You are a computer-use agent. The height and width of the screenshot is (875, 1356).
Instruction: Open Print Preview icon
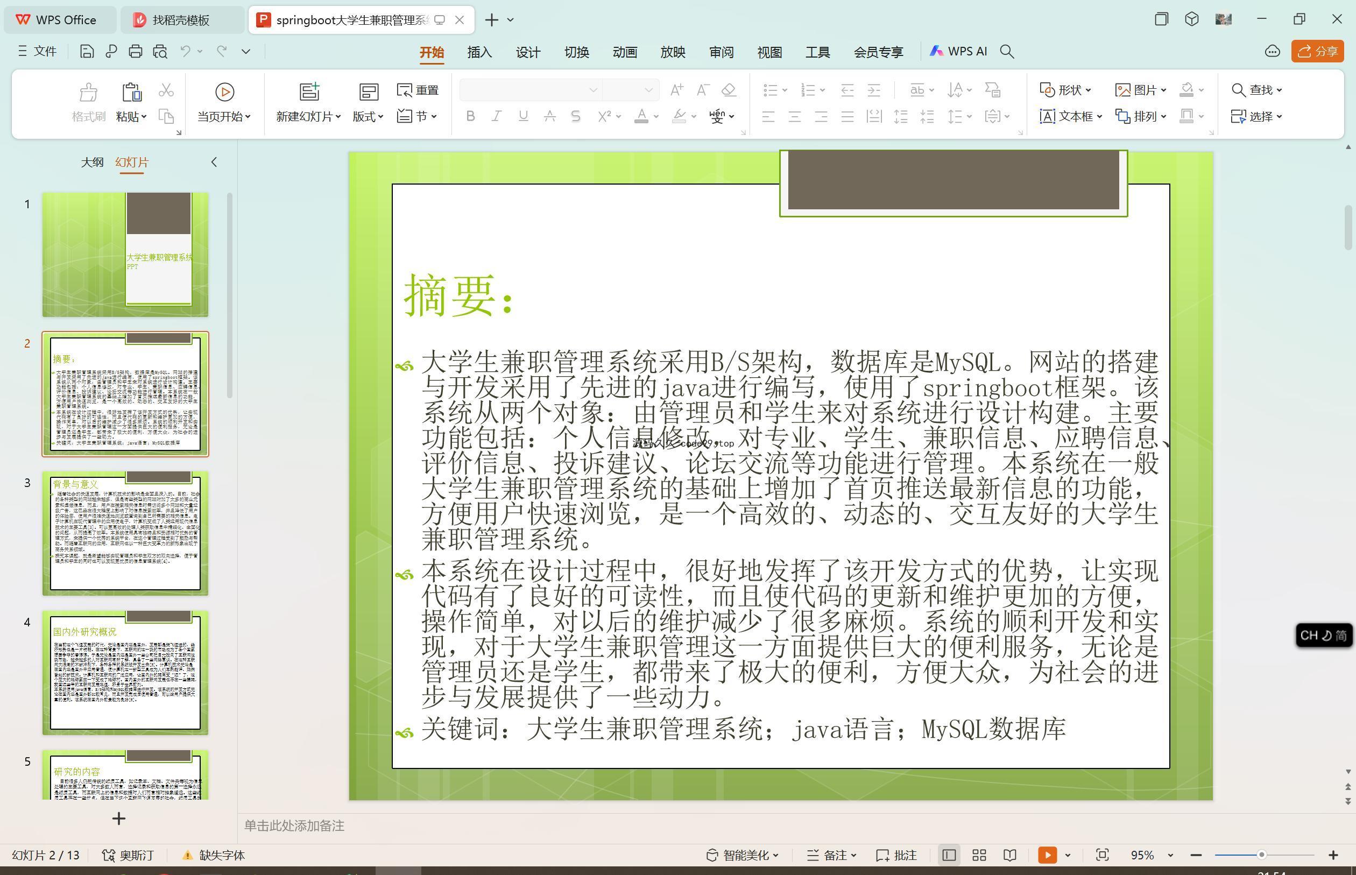pyautogui.click(x=160, y=52)
